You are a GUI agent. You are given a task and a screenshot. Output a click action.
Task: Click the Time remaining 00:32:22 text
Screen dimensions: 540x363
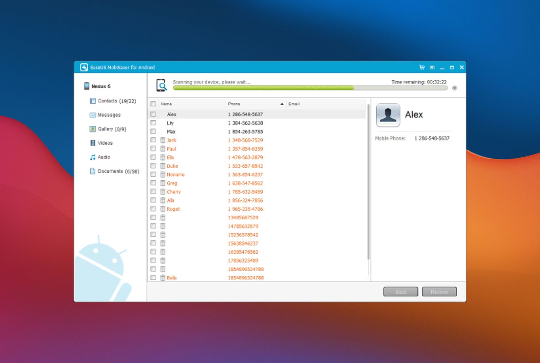pyautogui.click(x=419, y=82)
